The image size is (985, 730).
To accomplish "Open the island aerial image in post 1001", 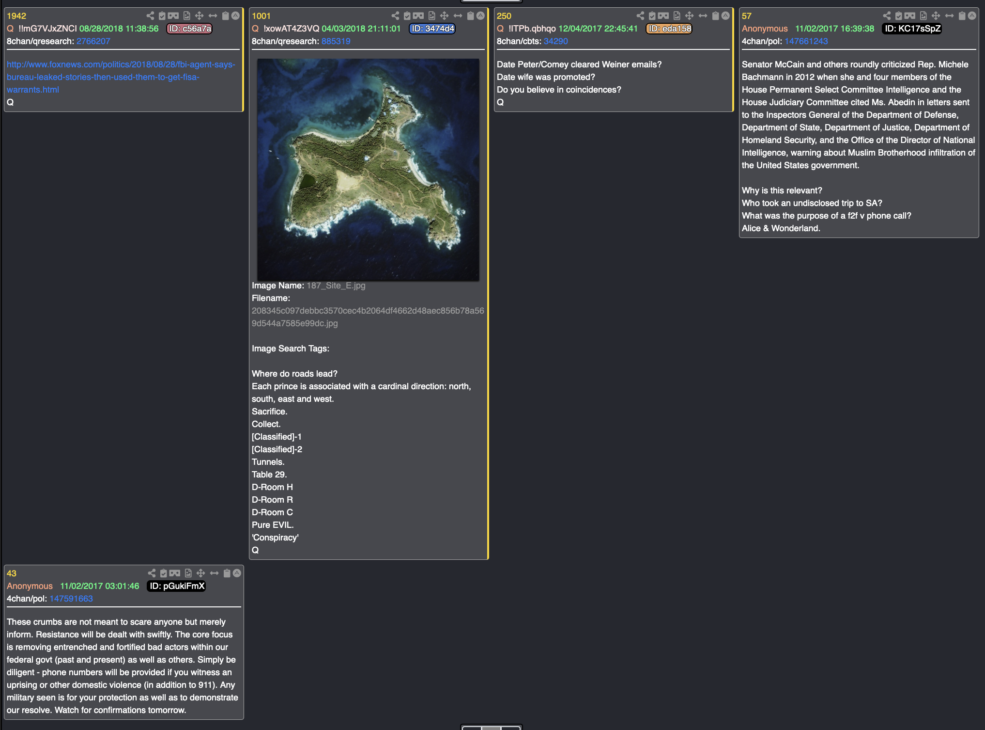I will tap(368, 170).
